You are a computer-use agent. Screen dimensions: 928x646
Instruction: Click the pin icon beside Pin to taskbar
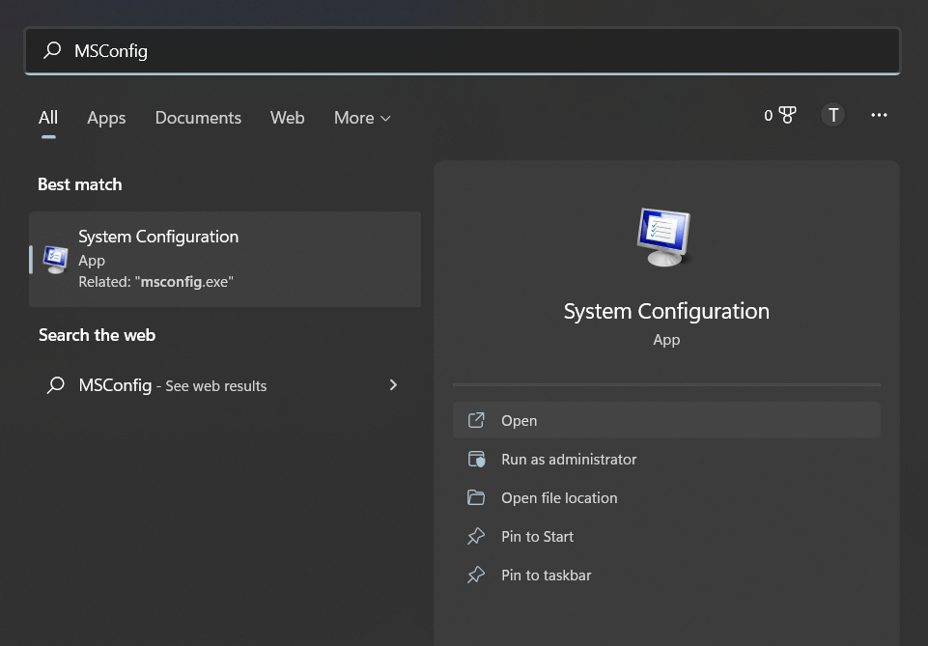click(476, 576)
